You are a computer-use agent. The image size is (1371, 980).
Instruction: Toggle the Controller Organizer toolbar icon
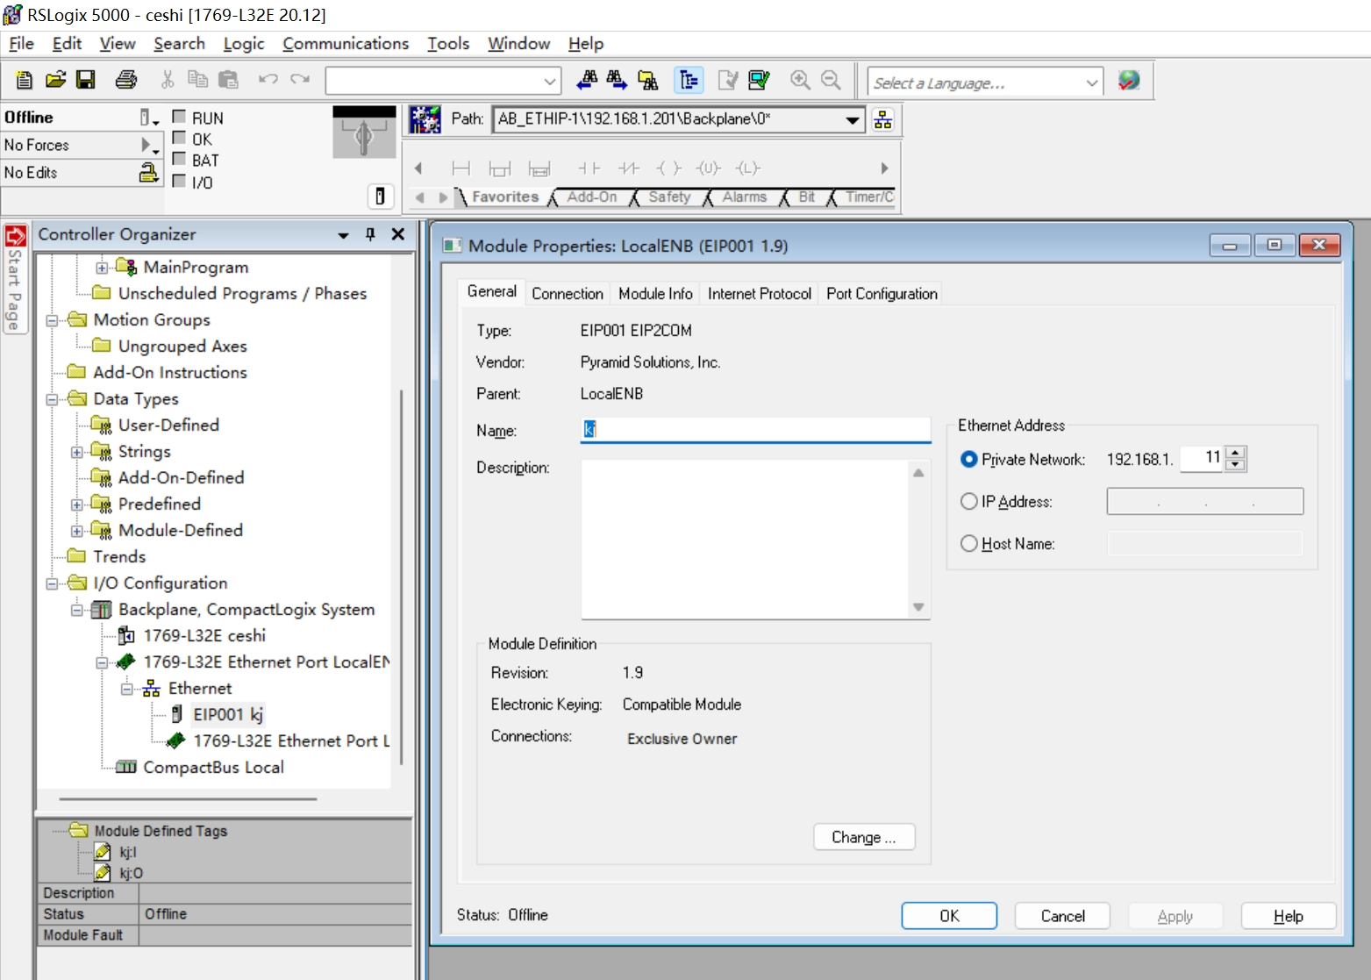[x=689, y=80]
